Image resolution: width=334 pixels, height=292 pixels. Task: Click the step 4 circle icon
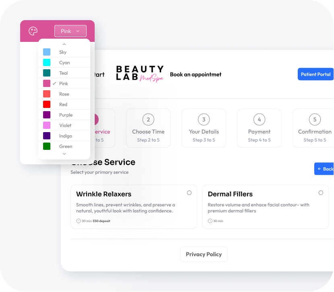tap(259, 120)
